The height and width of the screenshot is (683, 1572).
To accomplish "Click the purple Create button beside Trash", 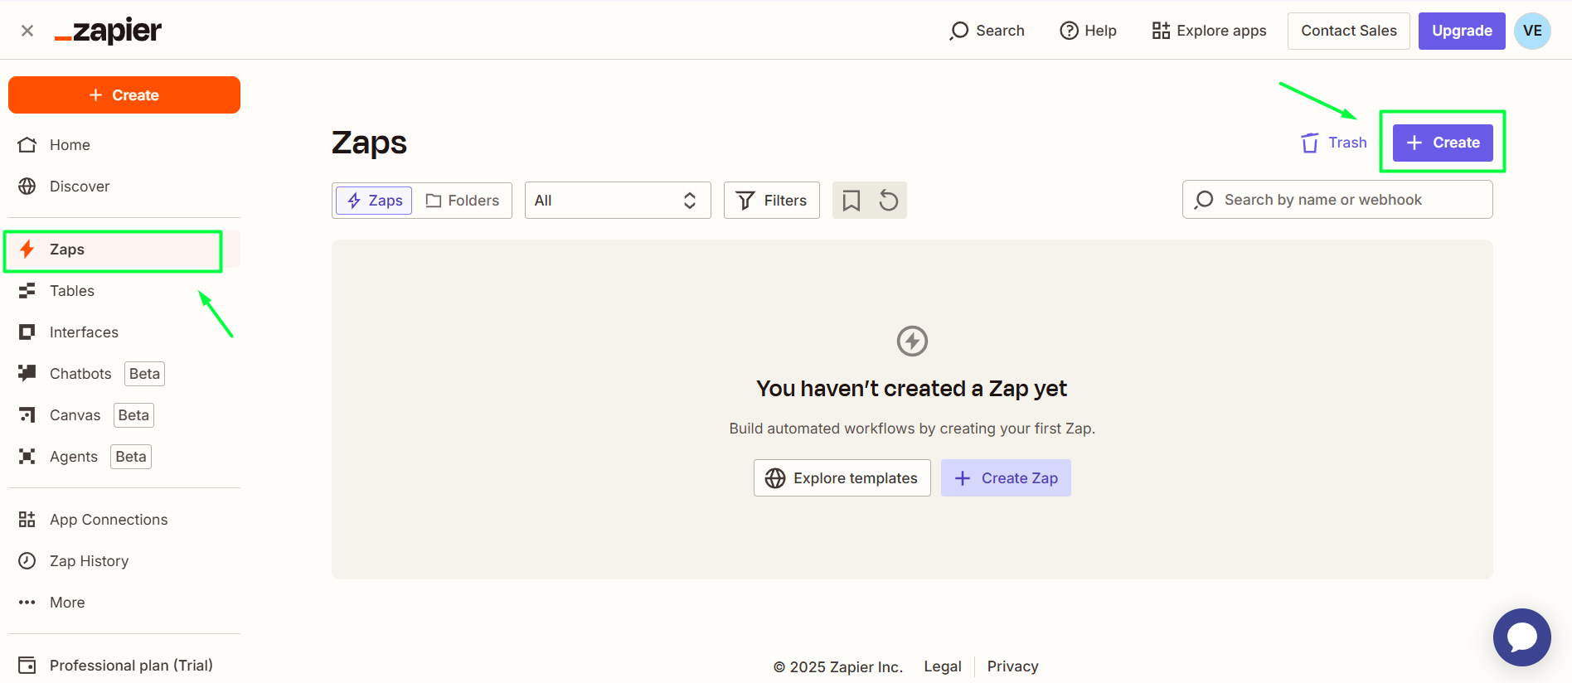I will pos(1443,143).
